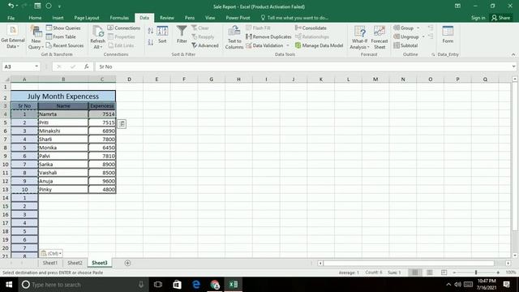Viewport: 519px width, 292px height.
Task: Click the Ungroup outline button
Action: click(x=406, y=36)
